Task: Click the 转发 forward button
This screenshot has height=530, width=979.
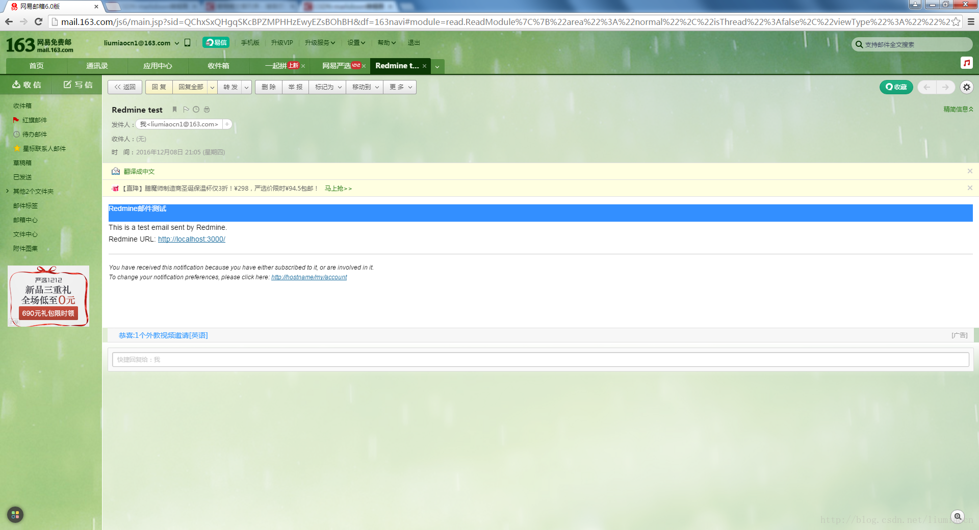Action: [x=230, y=87]
